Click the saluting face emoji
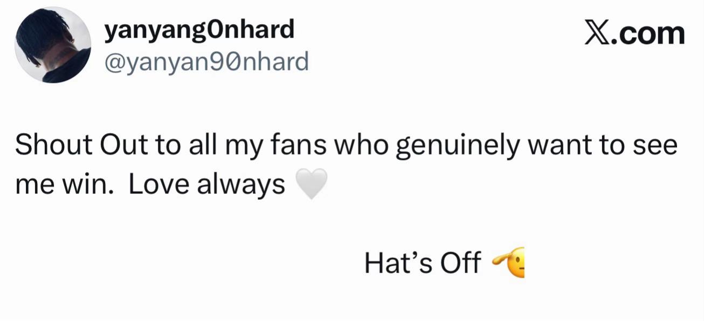Viewport: 704px width, 321px height. pyautogui.click(x=507, y=262)
